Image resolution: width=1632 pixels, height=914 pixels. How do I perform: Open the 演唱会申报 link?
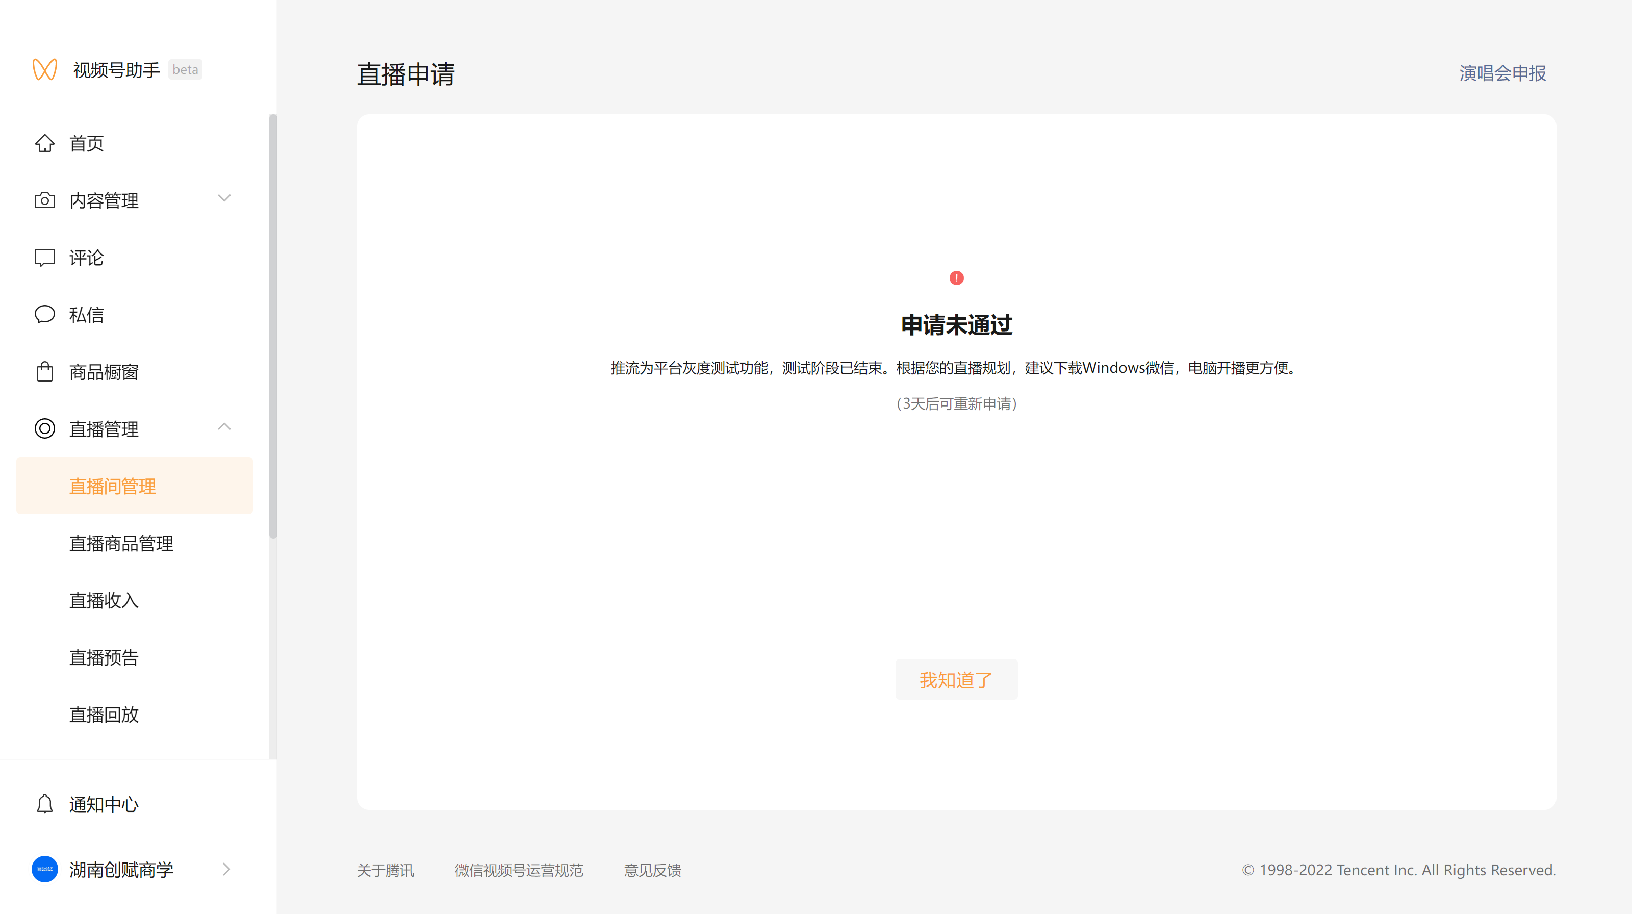1502,73
